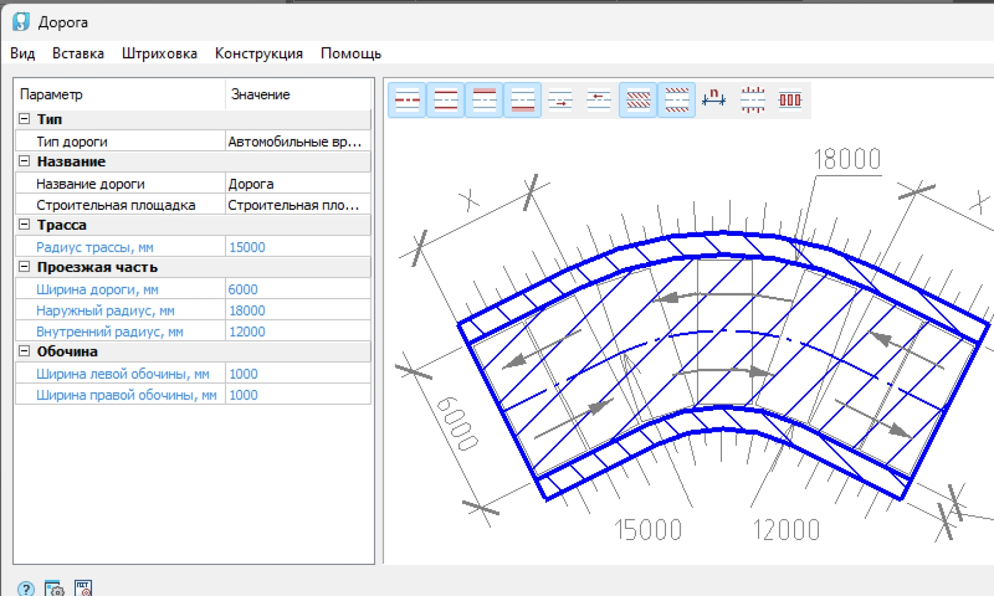Screen dimensions: 994x596
Task: Click the right-pointing traffic arrow icon
Action: click(560, 100)
